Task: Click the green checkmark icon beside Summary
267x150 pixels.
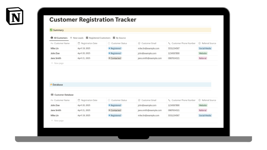Action: tap(51, 30)
